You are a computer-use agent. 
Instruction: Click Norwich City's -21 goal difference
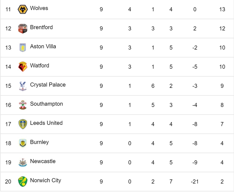[195, 182]
